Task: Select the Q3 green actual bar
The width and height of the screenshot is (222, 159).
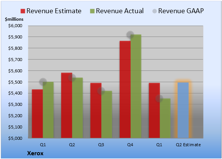Action: pyautogui.click(x=106, y=114)
